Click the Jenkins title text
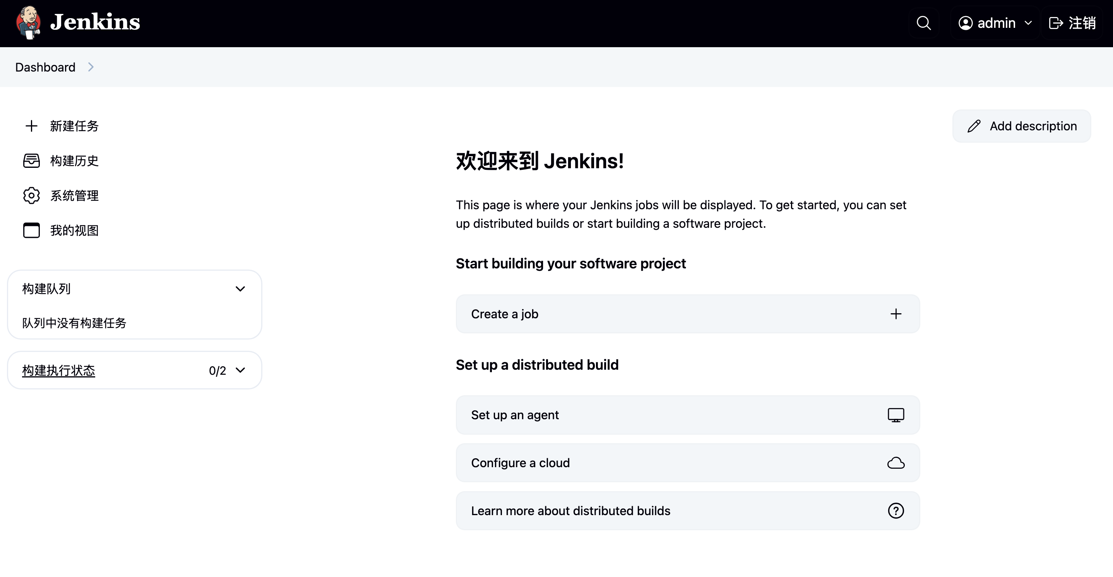Viewport: 1113px width, 577px height. coord(95,22)
